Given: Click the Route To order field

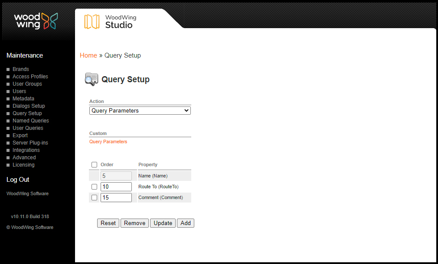Looking at the screenshot, I should point(116,187).
